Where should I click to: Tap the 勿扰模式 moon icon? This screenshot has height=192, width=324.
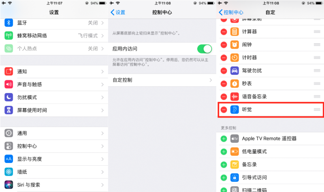pyautogui.click(x=9, y=97)
